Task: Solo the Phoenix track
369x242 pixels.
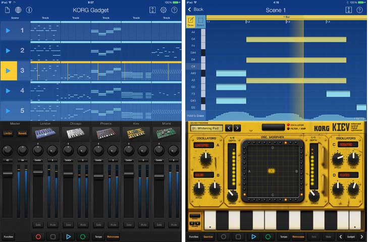Action: (98, 225)
